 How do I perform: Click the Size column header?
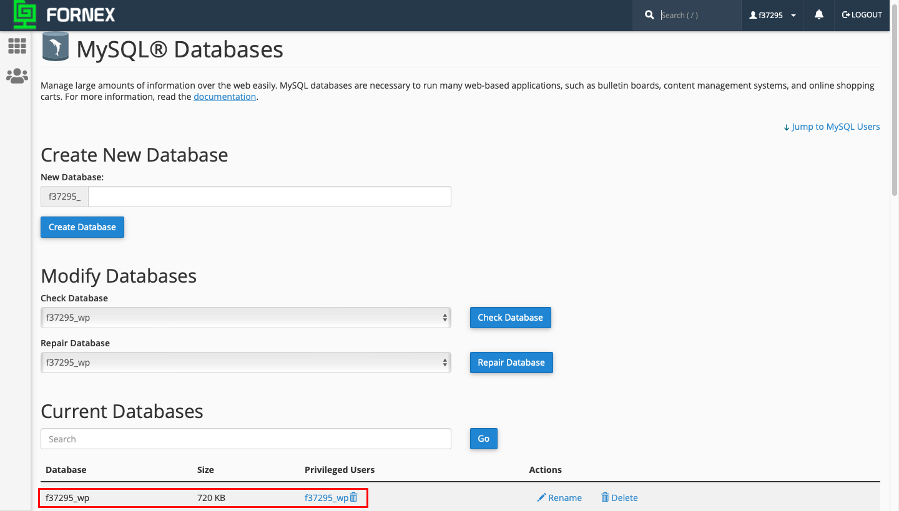pos(205,470)
